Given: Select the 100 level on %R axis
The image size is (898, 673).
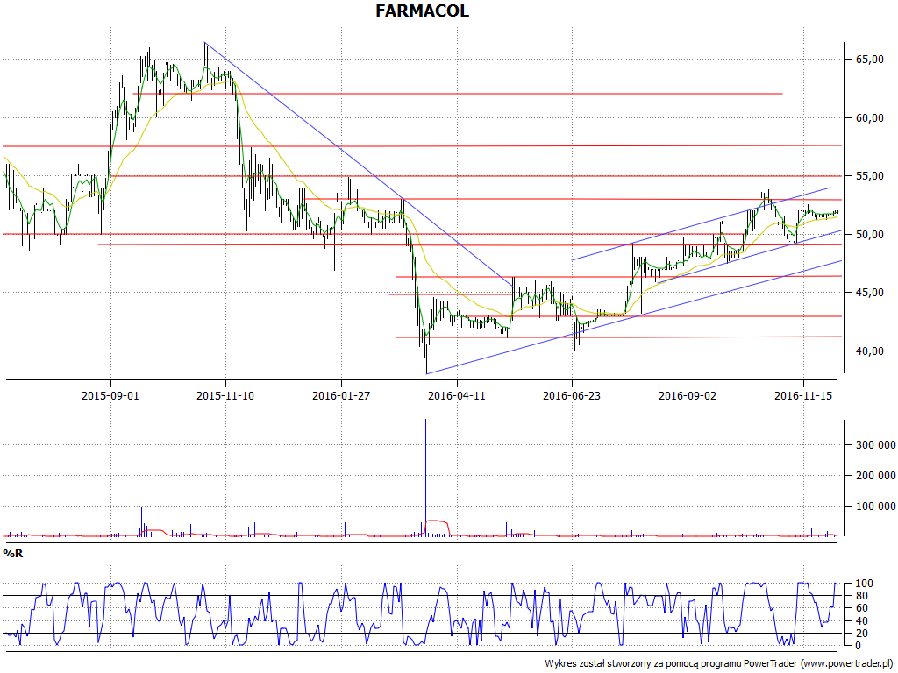Looking at the screenshot, I should (864, 584).
